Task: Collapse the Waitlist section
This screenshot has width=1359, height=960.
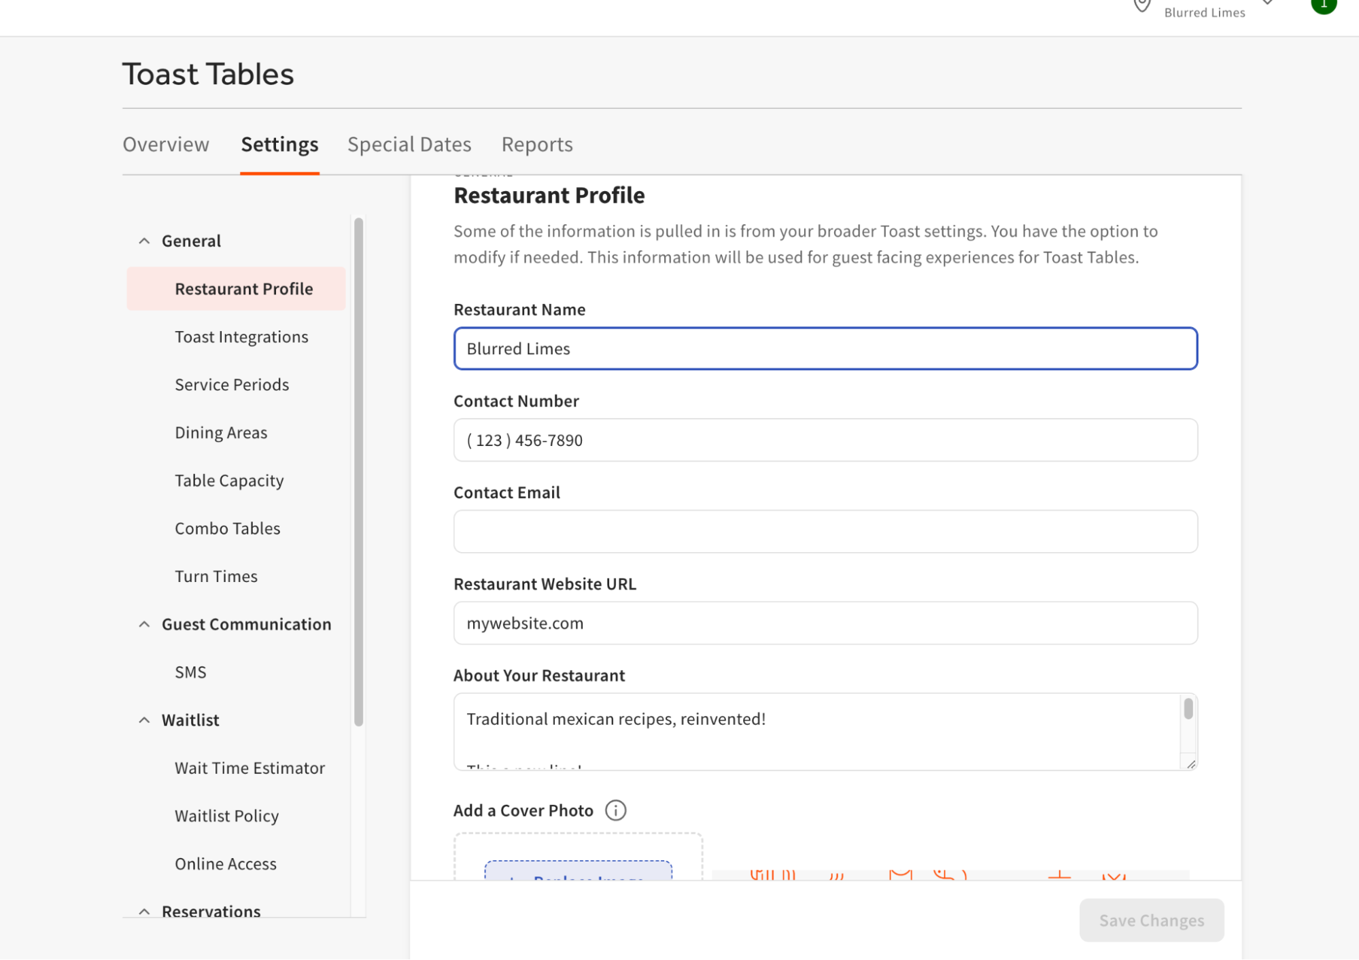Action: [144, 719]
